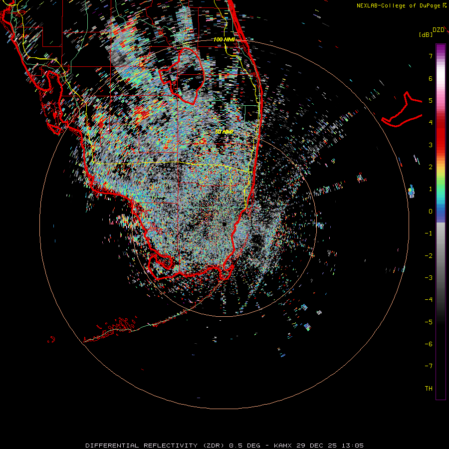Screen dimensions: 449x449
Task: Click the 5 dB legend value
Action: [x=431, y=100]
